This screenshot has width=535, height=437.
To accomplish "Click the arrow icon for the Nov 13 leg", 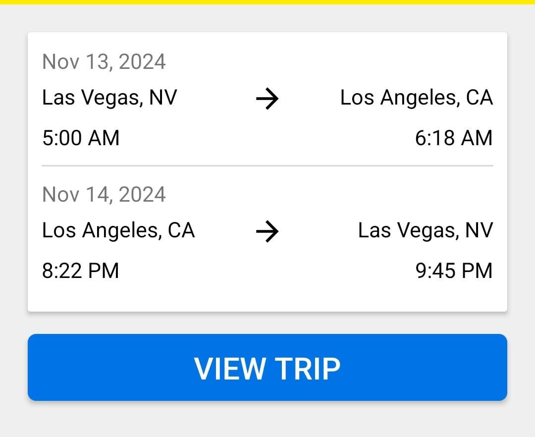I will (267, 99).
